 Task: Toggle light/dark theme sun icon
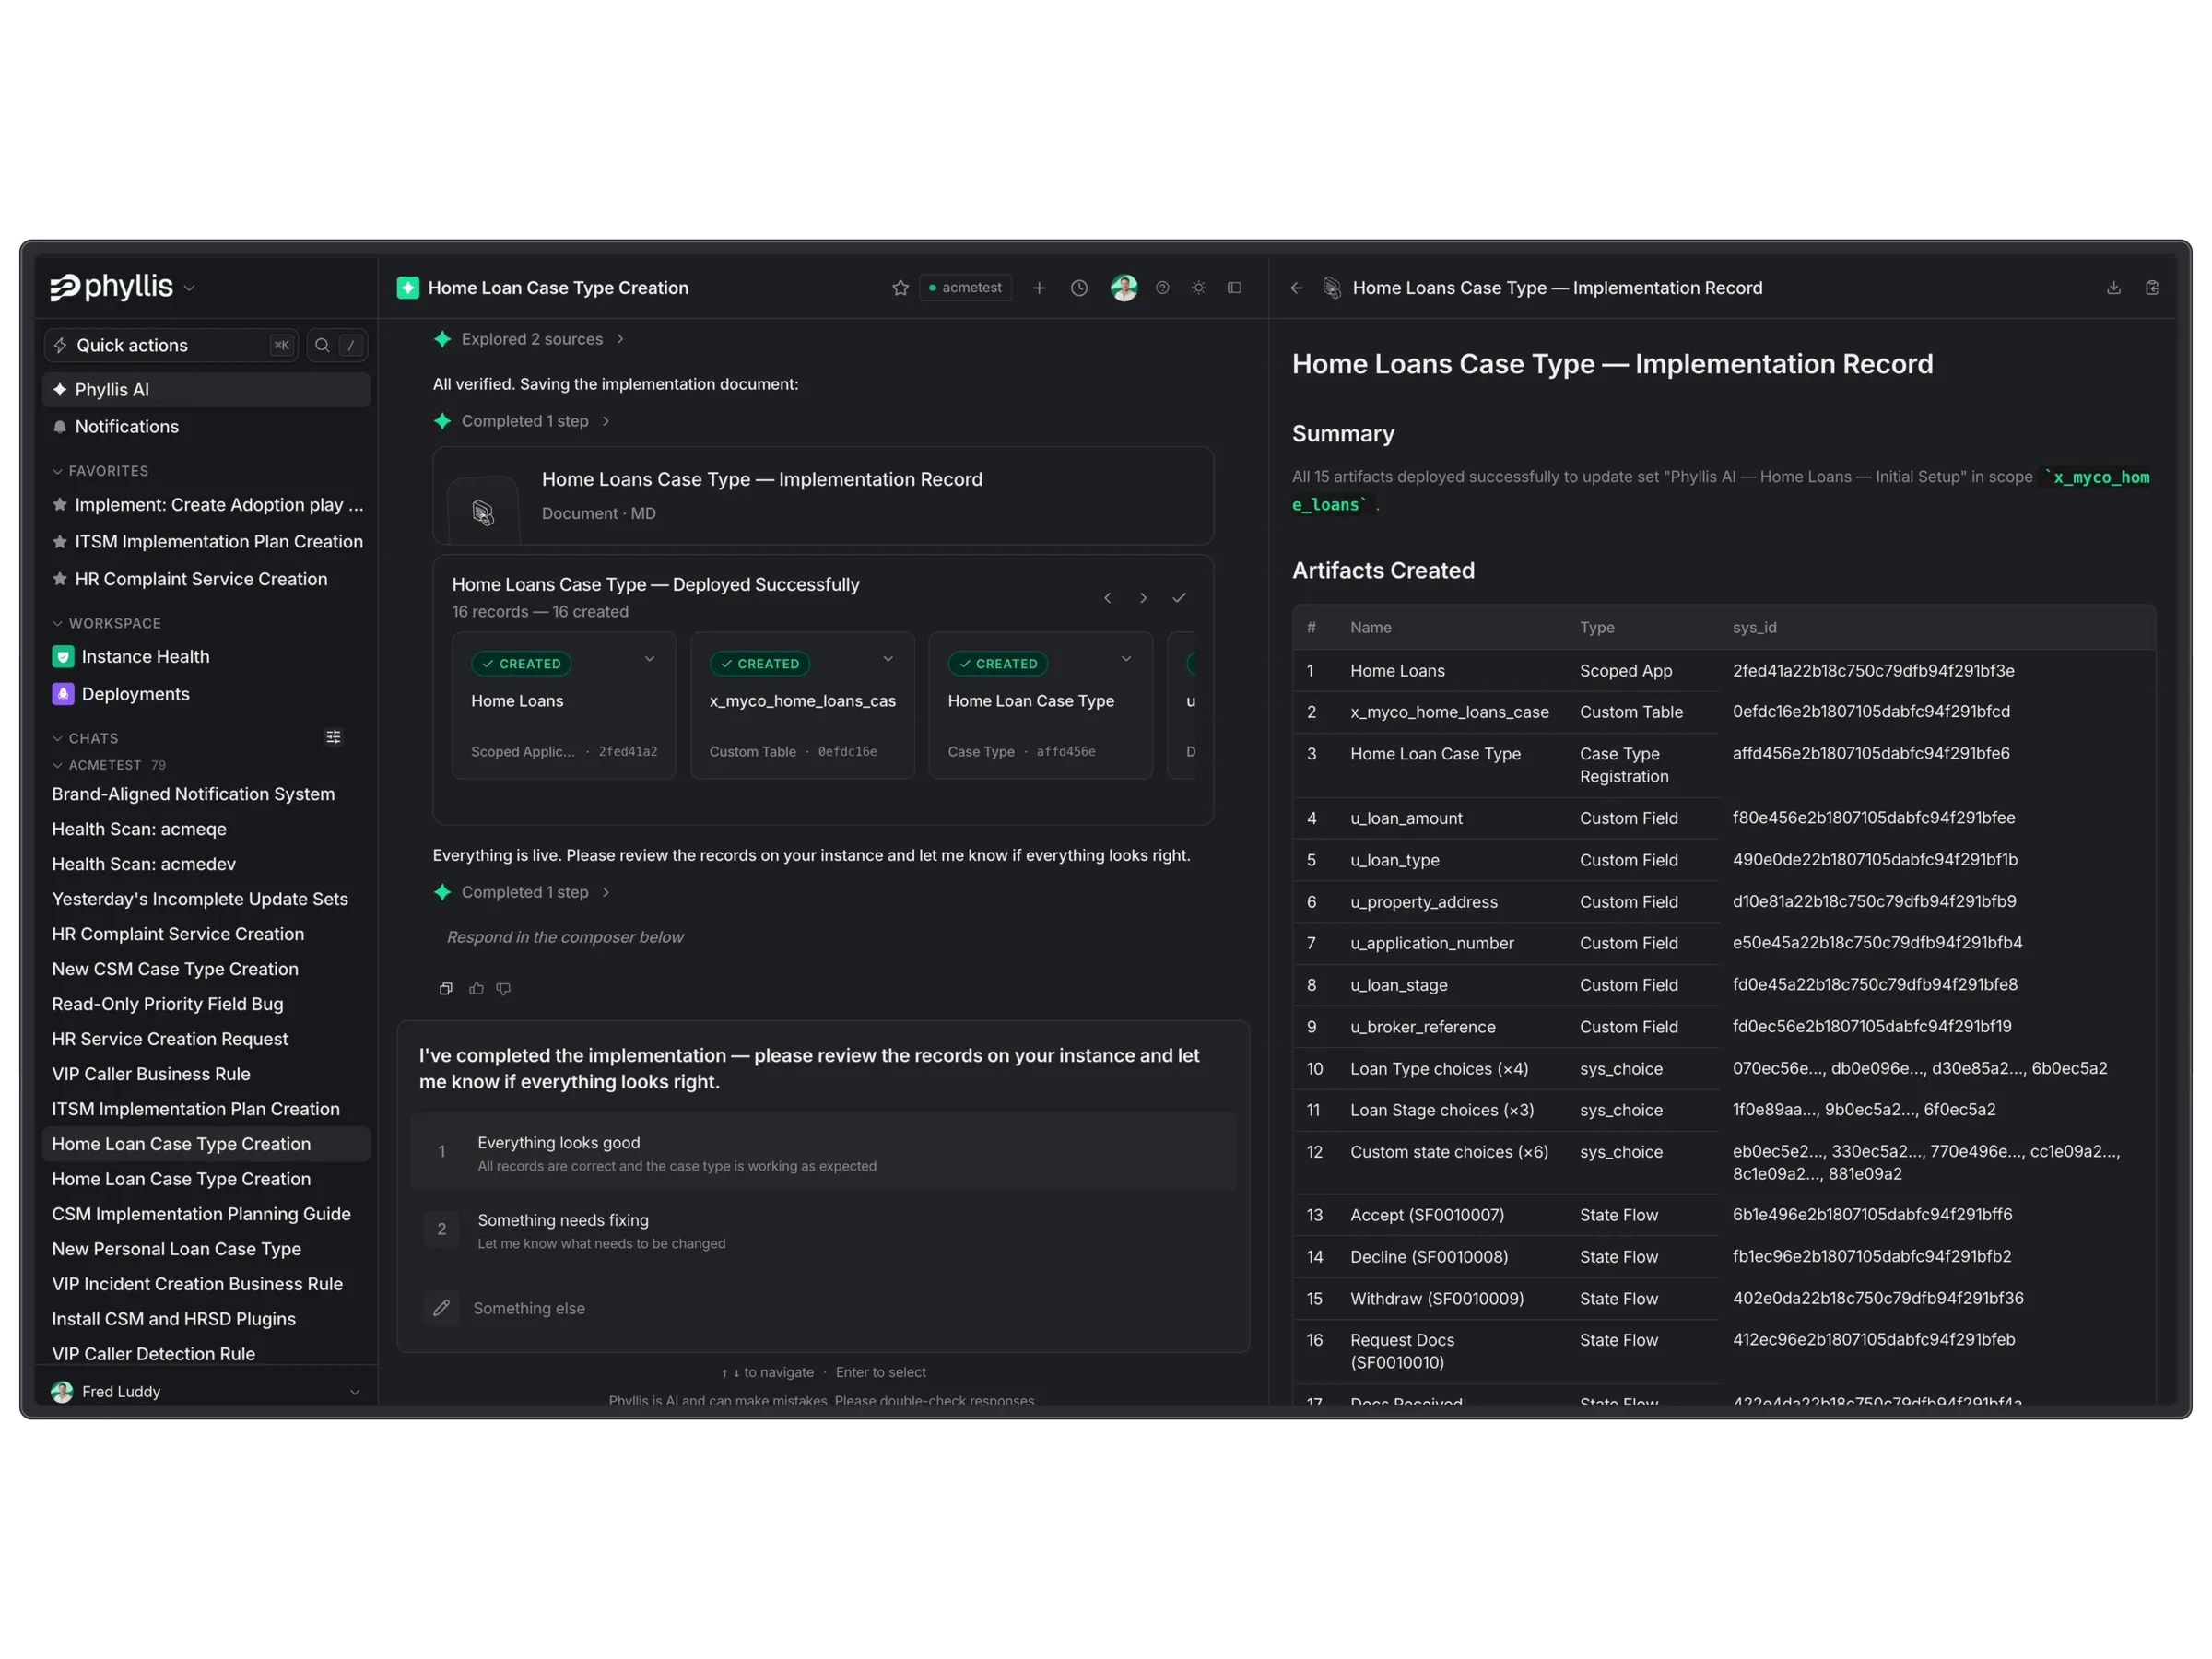point(1198,288)
